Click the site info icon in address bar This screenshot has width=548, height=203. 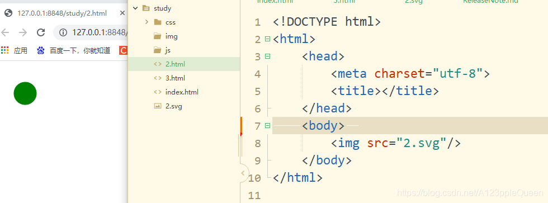click(x=63, y=32)
